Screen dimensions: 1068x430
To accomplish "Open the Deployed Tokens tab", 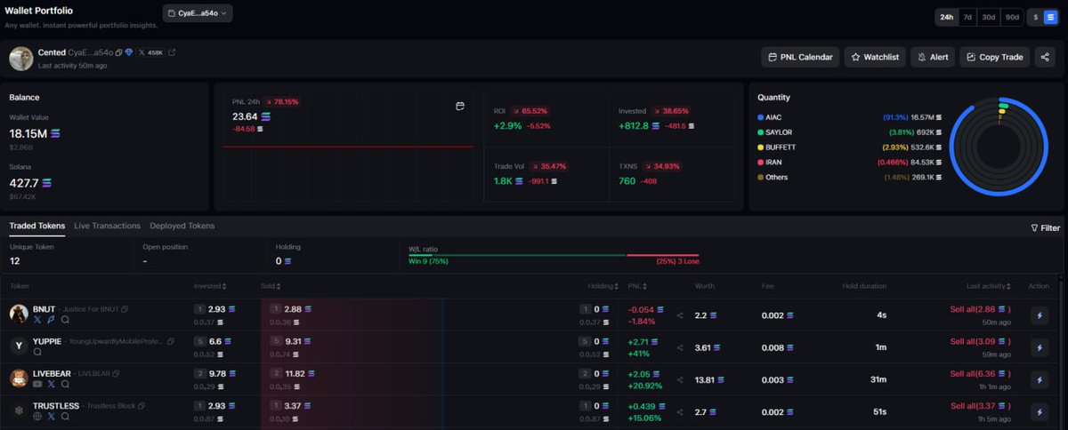I will click(x=182, y=227).
